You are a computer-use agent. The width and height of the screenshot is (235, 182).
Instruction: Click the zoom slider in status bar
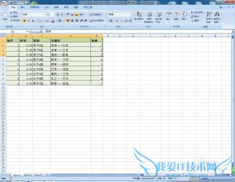pos(222,178)
